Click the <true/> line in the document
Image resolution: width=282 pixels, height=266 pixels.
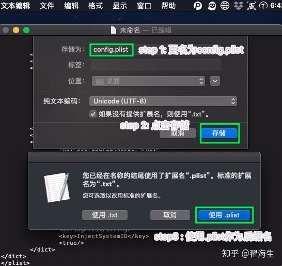[x=71, y=243]
